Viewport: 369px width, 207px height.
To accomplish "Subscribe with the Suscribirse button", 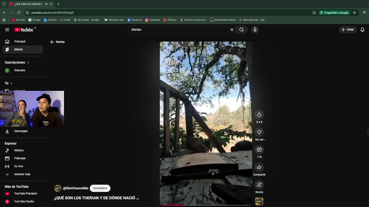I will point(100,188).
